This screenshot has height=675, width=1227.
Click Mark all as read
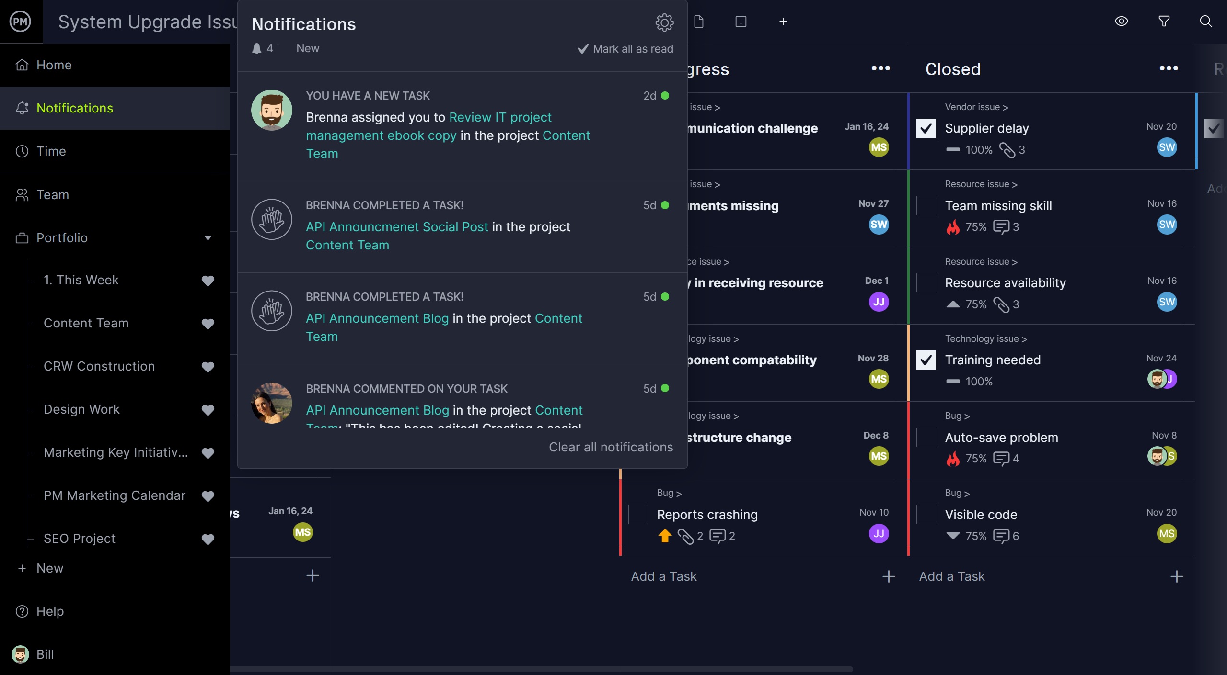(625, 49)
